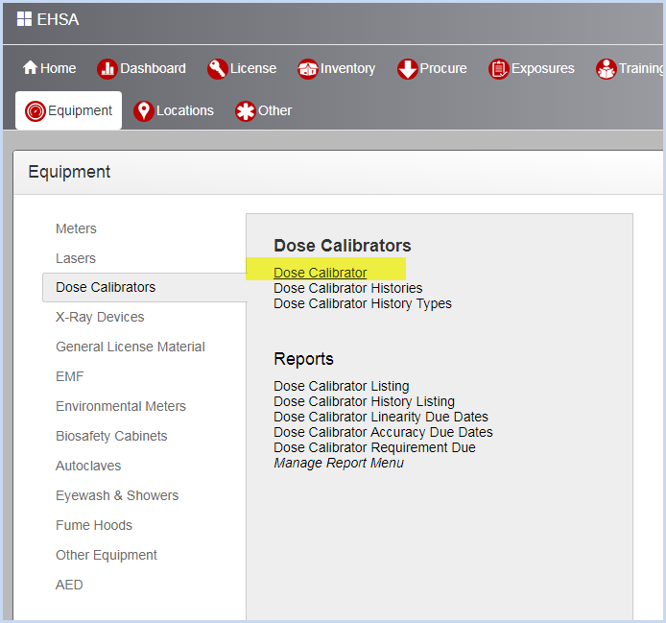Click the Training reader icon
666x623 pixels.
(607, 69)
